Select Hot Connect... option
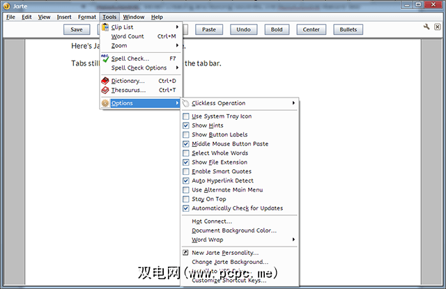446x289 pixels. click(240, 221)
